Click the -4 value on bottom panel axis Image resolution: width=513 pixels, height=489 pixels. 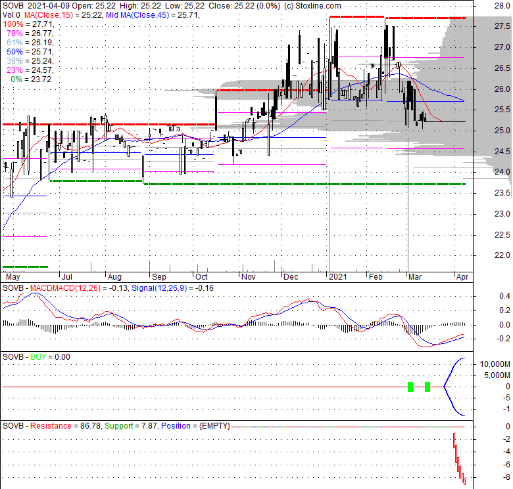506,452
